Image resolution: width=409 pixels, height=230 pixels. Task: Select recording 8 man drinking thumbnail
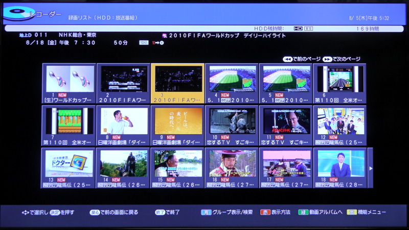[124, 121]
